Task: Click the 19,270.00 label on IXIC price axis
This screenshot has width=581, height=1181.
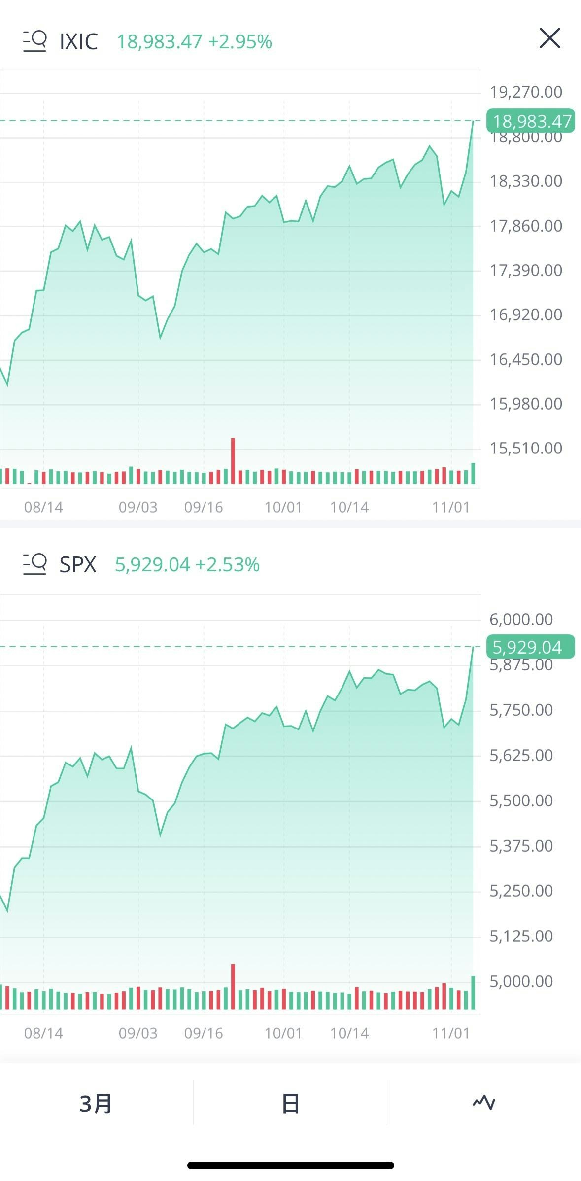Action: (525, 92)
